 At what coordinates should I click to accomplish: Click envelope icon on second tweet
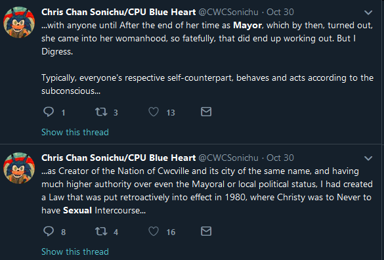coord(206,231)
